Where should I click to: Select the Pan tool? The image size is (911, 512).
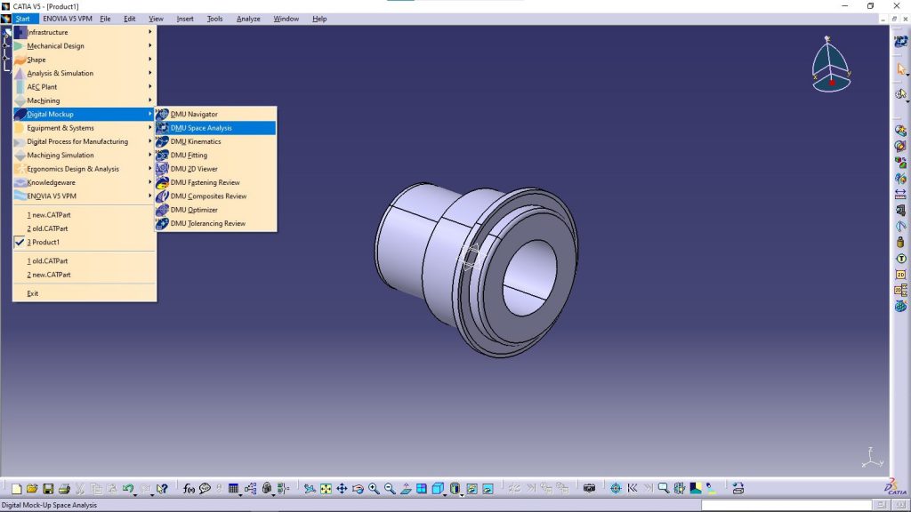pyautogui.click(x=342, y=489)
